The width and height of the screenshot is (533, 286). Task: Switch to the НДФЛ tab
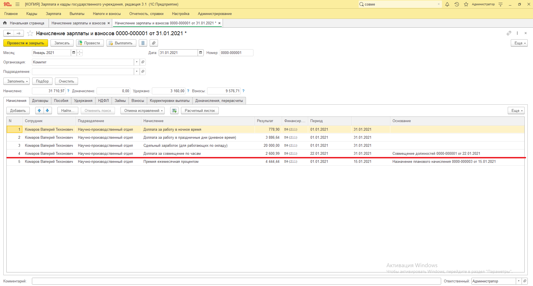click(104, 101)
